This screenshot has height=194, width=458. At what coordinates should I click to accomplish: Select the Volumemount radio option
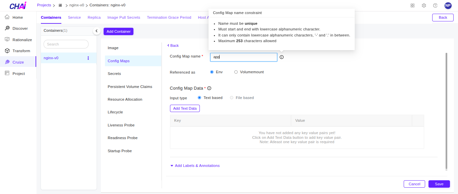(x=236, y=72)
